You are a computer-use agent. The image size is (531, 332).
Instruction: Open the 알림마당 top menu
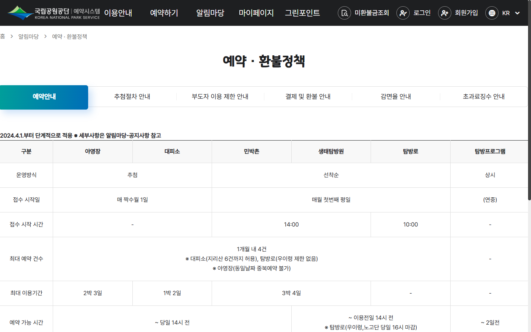point(210,13)
